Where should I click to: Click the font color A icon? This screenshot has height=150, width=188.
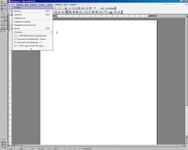[111, 12]
